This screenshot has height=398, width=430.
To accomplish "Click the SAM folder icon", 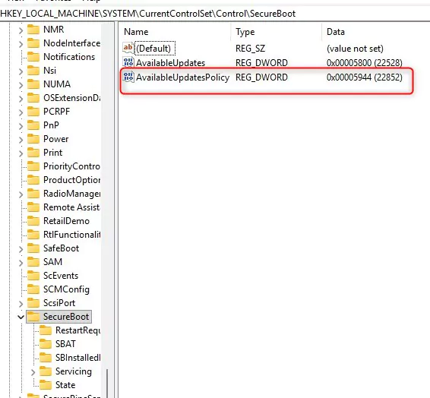I will point(33,262).
